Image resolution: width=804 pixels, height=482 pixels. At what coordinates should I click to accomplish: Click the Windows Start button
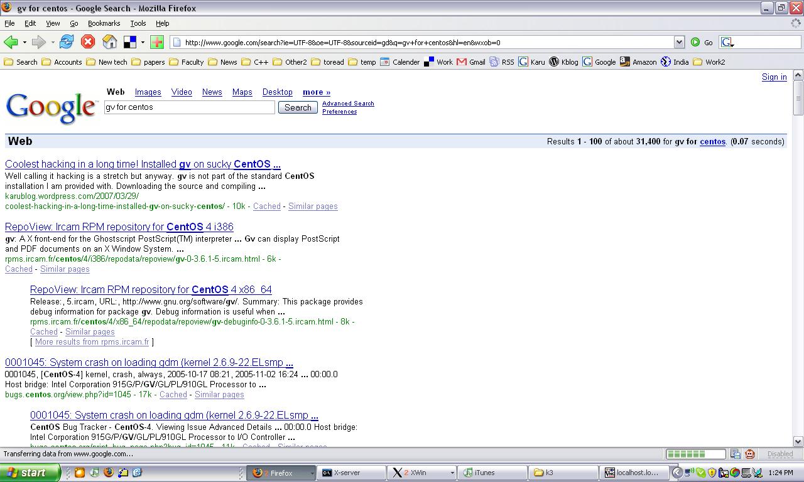pyautogui.click(x=30, y=473)
